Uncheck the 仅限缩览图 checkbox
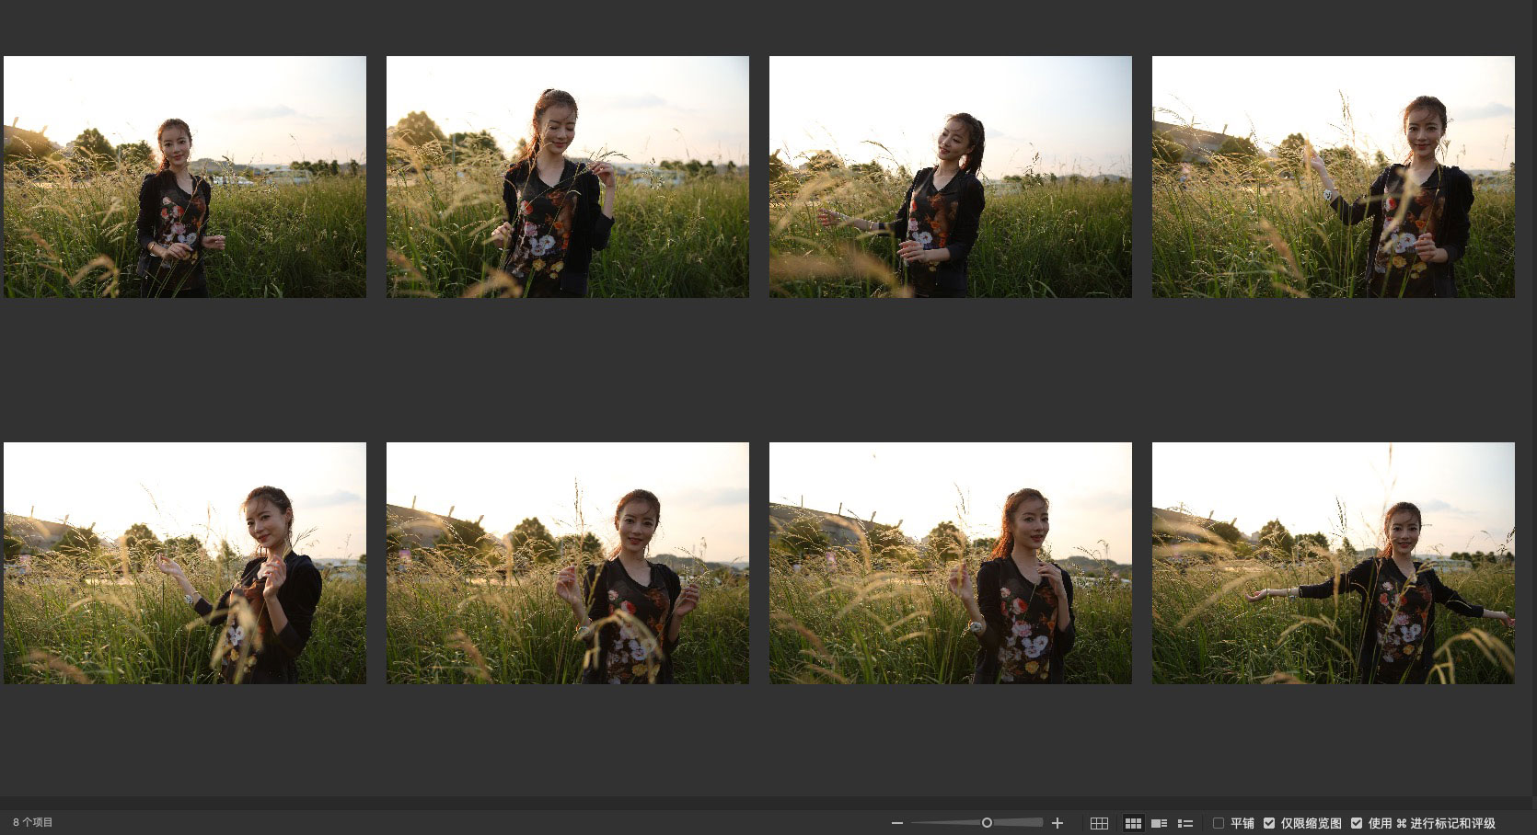This screenshot has height=835, width=1537. pyautogui.click(x=1269, y=823)
